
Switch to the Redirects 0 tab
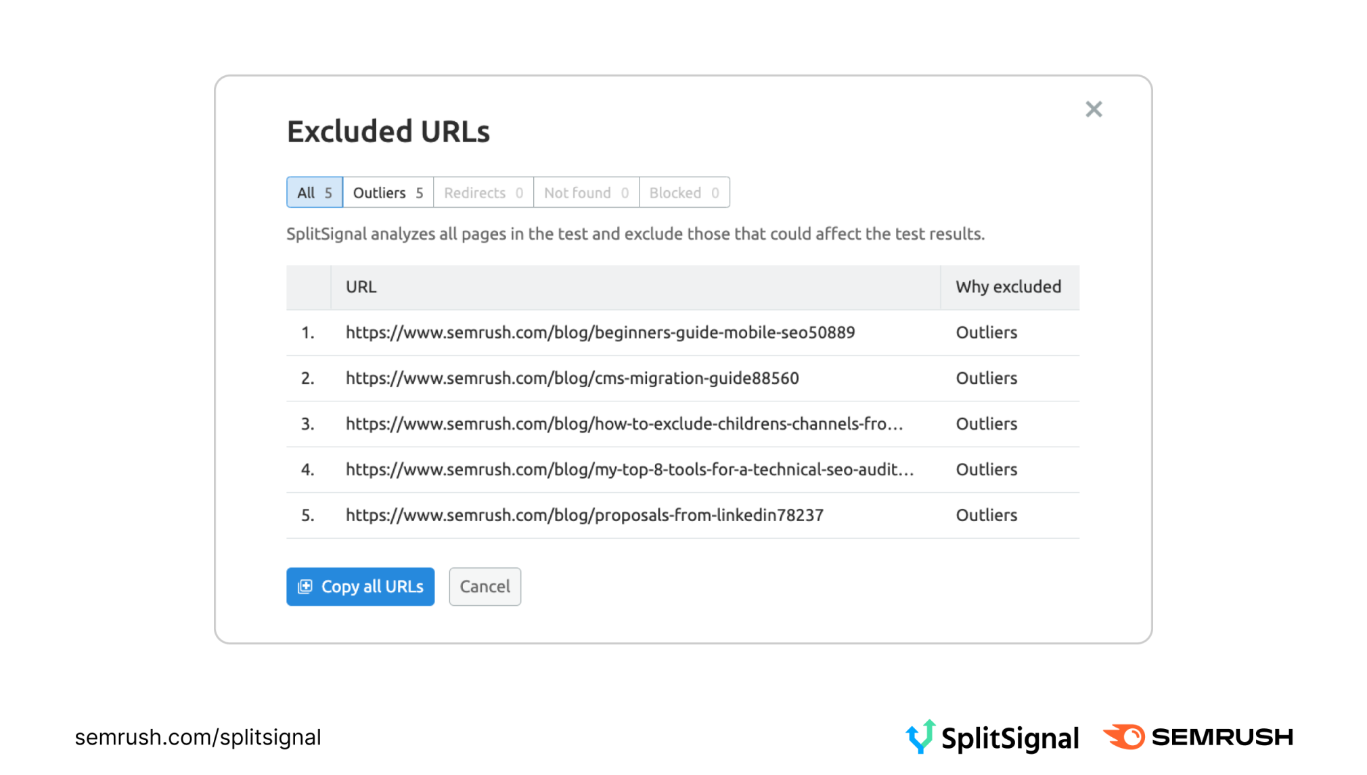click(x=483, y=192)
